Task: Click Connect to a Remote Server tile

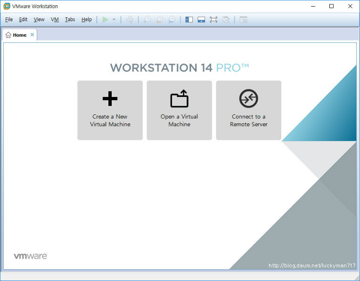Action: point(249,110)
